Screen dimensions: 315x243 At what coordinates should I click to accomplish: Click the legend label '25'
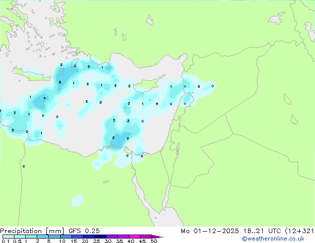pyautogui.click(x=96, y=241)
